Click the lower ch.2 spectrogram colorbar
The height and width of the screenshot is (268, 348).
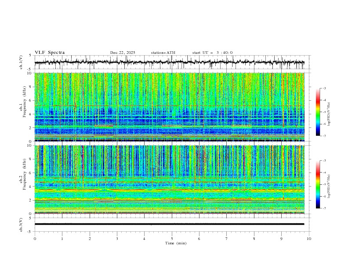[x=318, y=184]
